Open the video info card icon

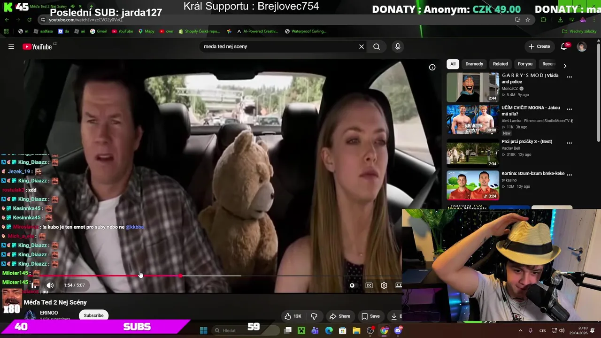click(x=432, y=67)
